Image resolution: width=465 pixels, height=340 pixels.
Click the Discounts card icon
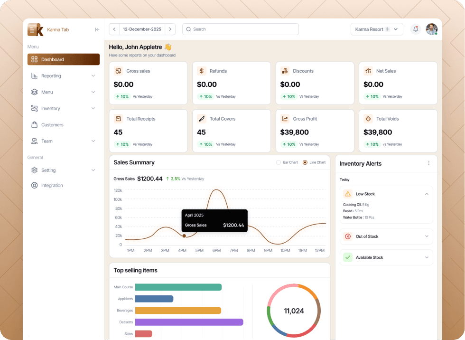285,71
